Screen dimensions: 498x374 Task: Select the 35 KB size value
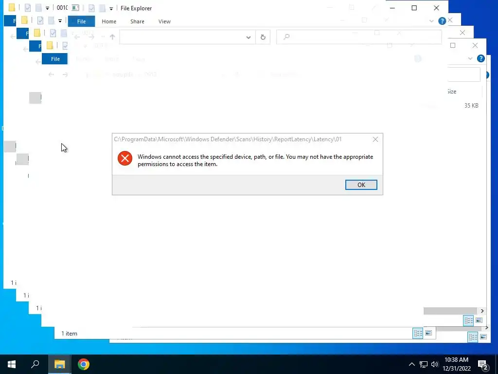coord(471,106)
